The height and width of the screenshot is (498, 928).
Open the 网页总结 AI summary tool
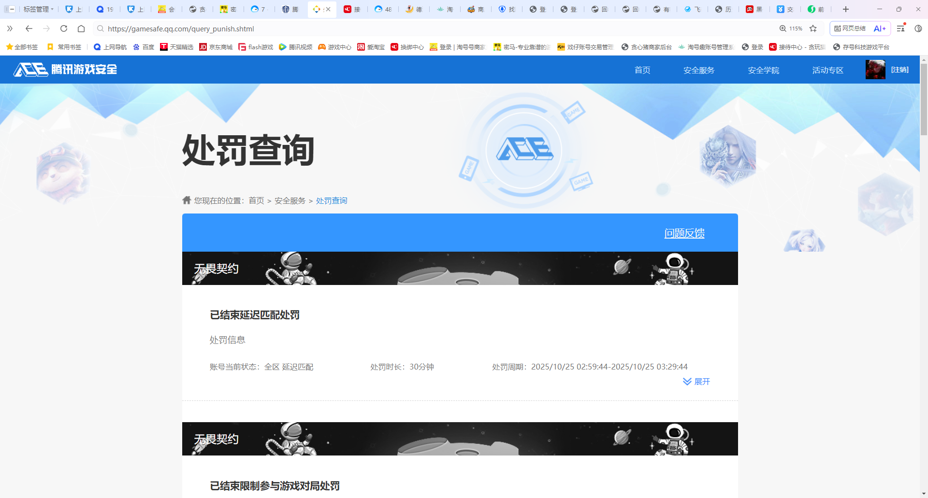pyautogui.click(x=849, y=28)
